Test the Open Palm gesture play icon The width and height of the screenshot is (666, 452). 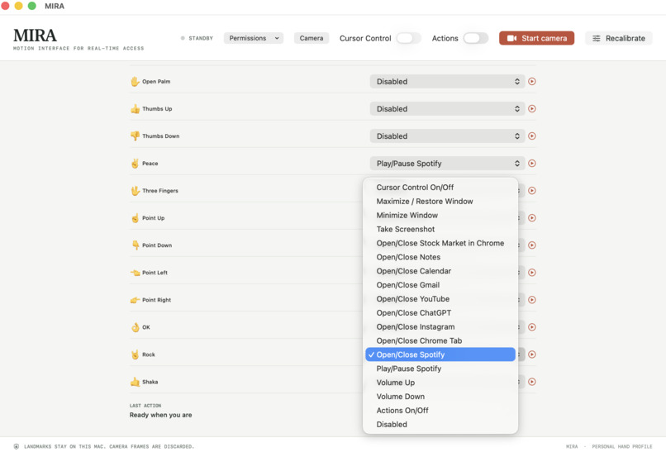(x=532, y=82)
